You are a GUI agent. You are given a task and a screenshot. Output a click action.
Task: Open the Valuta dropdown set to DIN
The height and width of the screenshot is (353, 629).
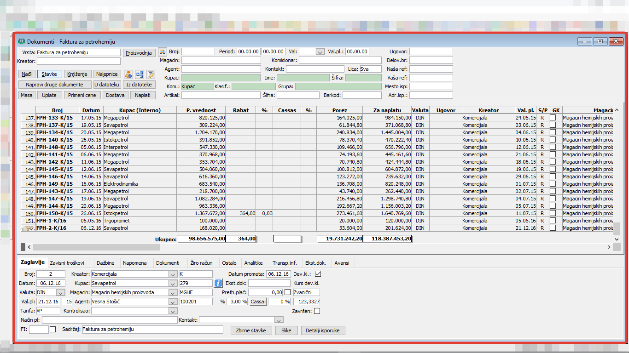pos(60,292)
